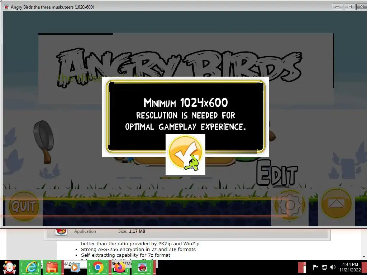Open game settings via the gear icon
Viewport: 367px width, 275px height.
point(290,205)
